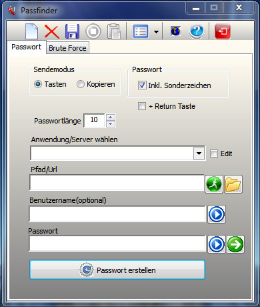260x307 pixels.
Task: Click blue play icon beside Benutzername field
Action: pyautogui.click(x=217, y=214)
